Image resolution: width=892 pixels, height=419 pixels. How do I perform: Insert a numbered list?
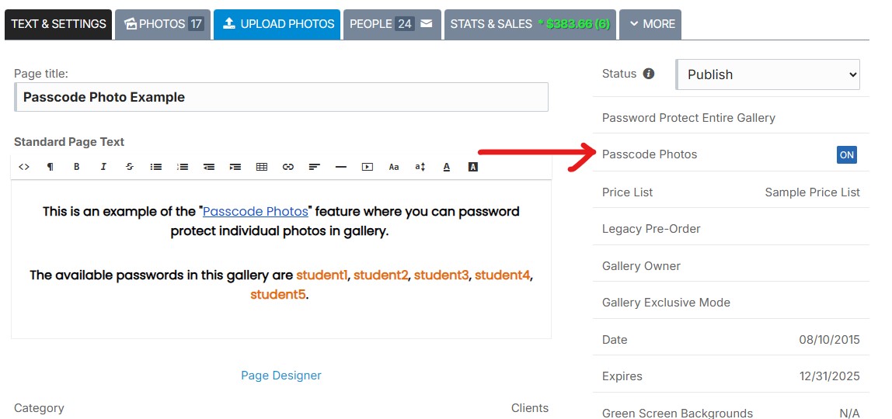183,167
